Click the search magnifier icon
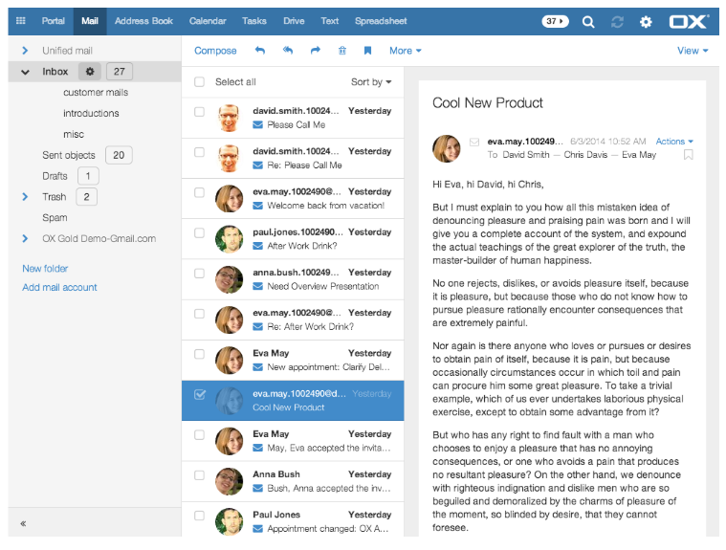This screenshot has height=550, width=726. 588,21
